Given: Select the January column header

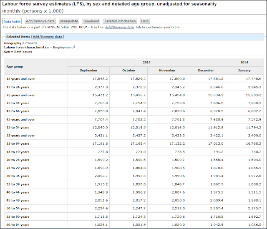Looking at the screenshot, I should 244,70.
